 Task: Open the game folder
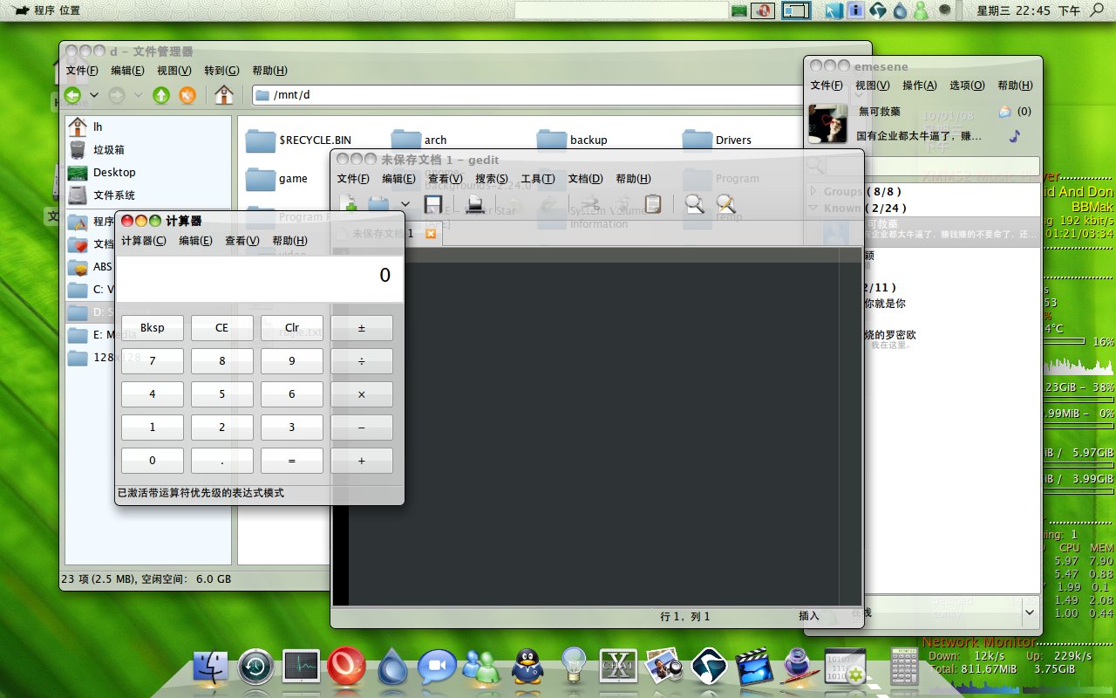[276, 178]
